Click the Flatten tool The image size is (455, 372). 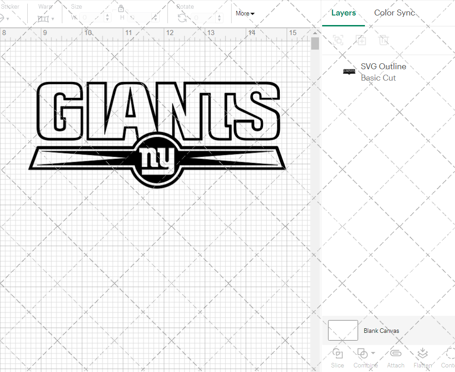pyautogui.click(x=423, y=358)
